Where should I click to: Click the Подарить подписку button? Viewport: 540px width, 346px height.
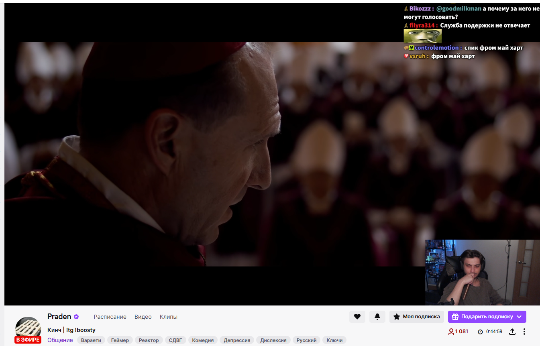(487, 317)
